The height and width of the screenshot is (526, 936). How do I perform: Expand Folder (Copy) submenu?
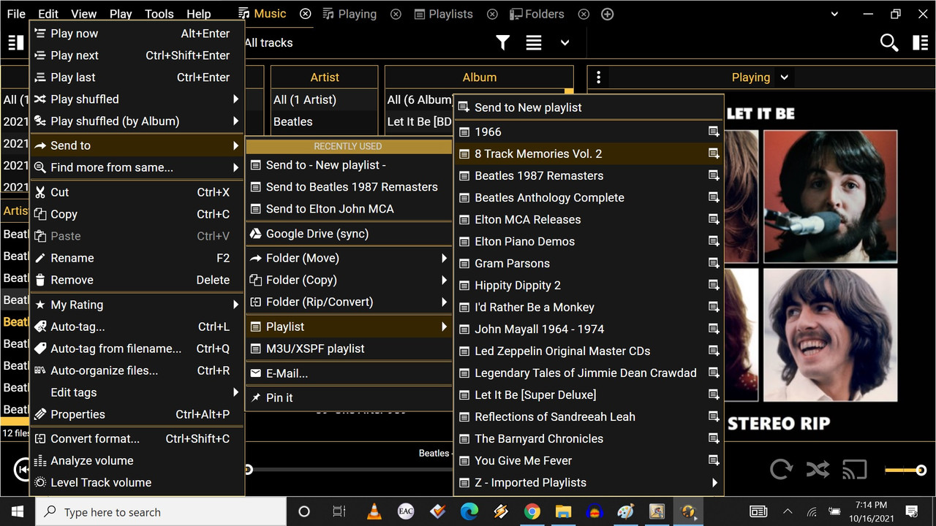point(444,280)
